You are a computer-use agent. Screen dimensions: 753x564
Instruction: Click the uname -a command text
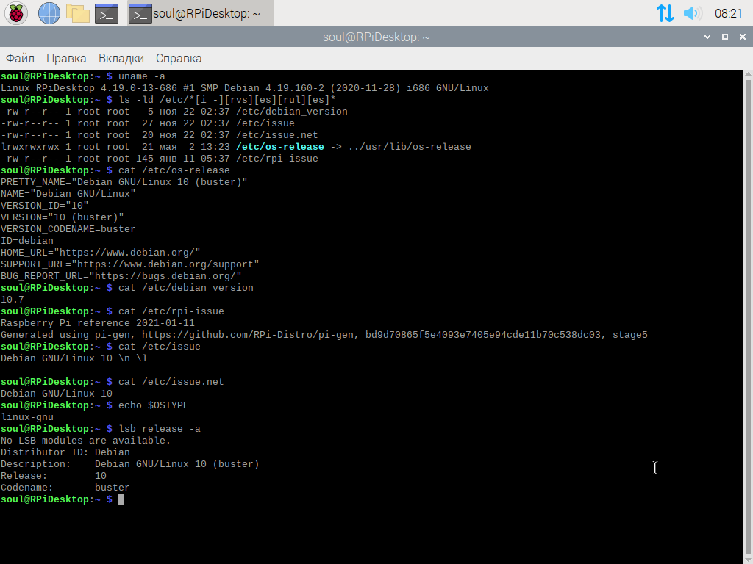[x=142, y=76]
